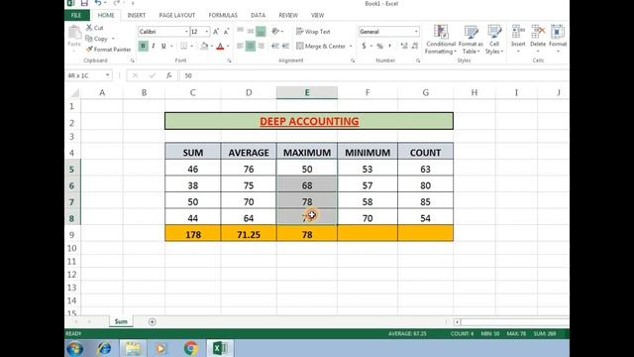This screenshot has height=357, width=634.
Task: Apply the percent style
Action: click(379, 47)
